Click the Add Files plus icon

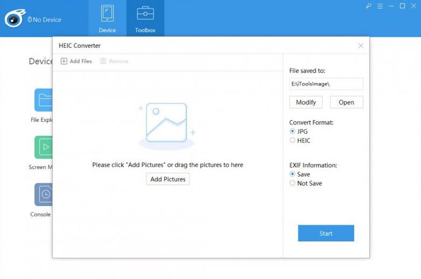coord(64,61)
